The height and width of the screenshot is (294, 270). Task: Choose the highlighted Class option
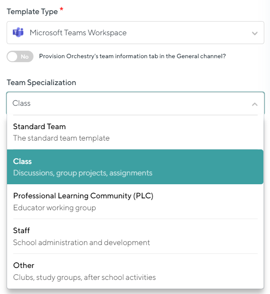[135, 167]
